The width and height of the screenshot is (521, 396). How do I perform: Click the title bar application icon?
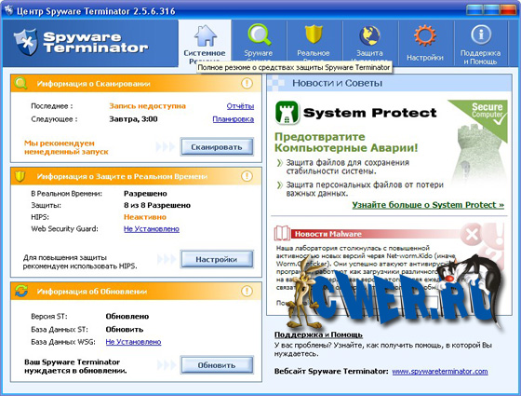coord(8,10)
